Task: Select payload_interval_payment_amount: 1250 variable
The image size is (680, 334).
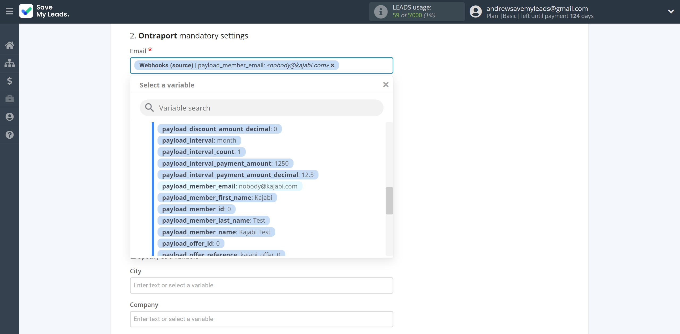Action: (225, 164)
